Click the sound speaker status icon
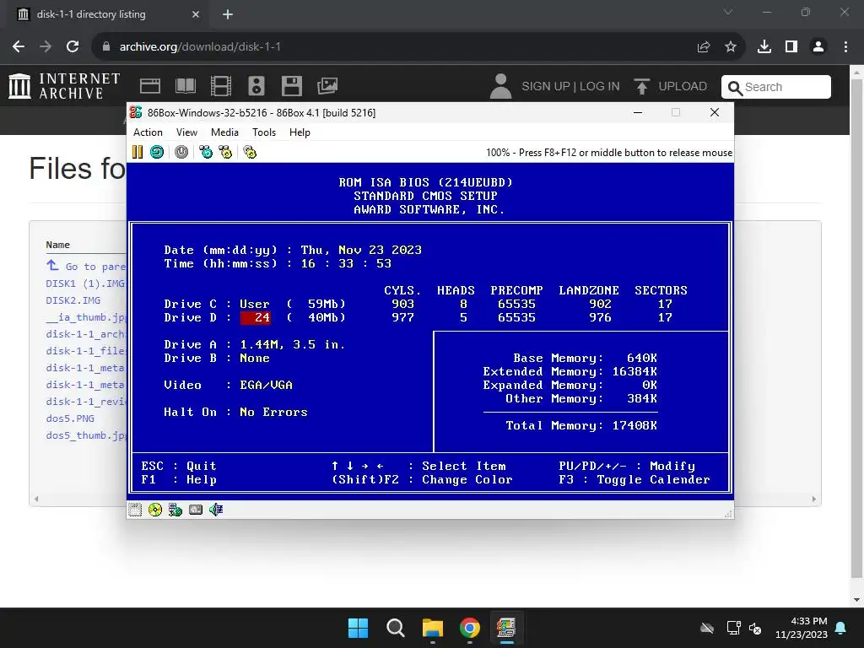 216,510
